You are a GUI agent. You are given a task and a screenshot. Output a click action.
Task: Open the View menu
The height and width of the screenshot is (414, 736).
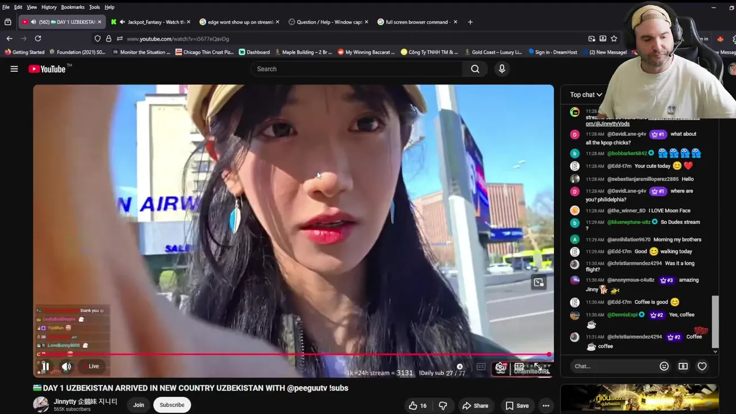32,7
